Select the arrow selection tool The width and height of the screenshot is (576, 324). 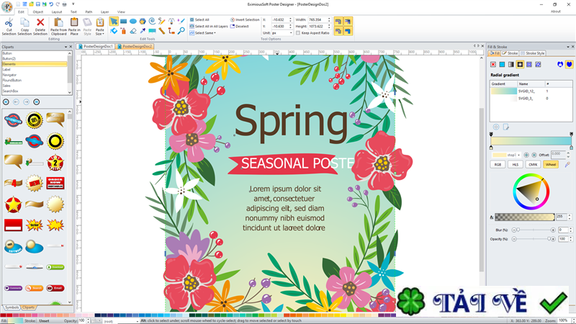tap(114, 21)
